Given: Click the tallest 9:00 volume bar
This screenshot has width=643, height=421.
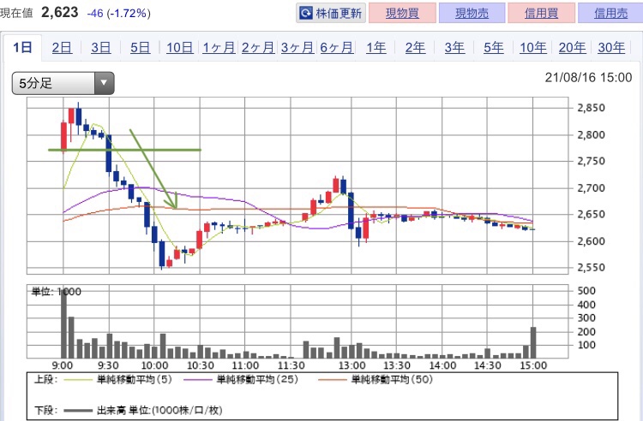Looking at the screenshot, I should (63, 325).
